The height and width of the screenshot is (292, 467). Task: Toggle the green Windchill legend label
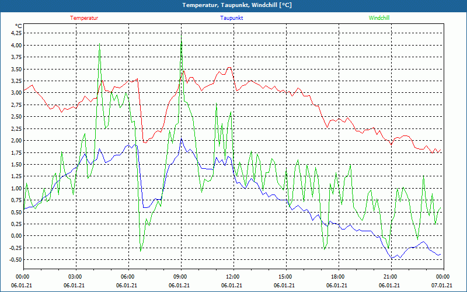click(x=379, y=18)
